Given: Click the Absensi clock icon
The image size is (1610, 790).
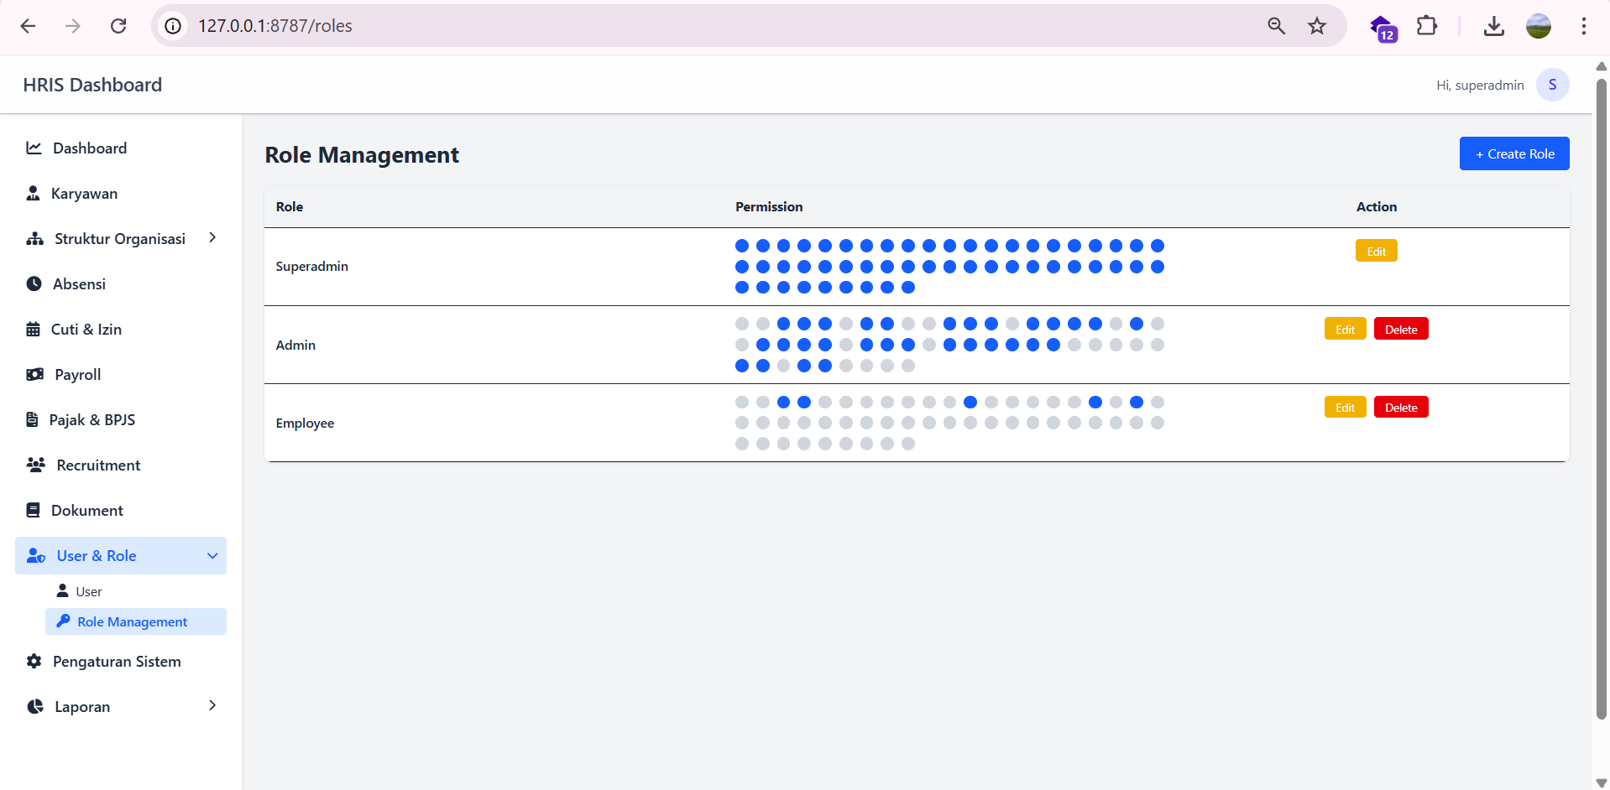Looking at the screenshot, I should pyautogui.click(x=34, y=283).
